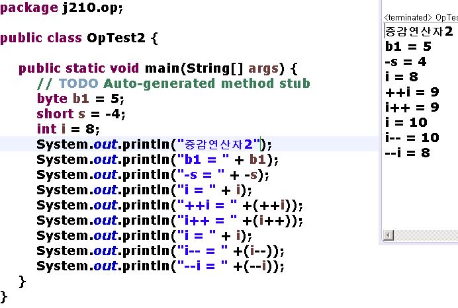Click console output "++i = 9"
The image size is (458, 308).
(x=412, y=92)
